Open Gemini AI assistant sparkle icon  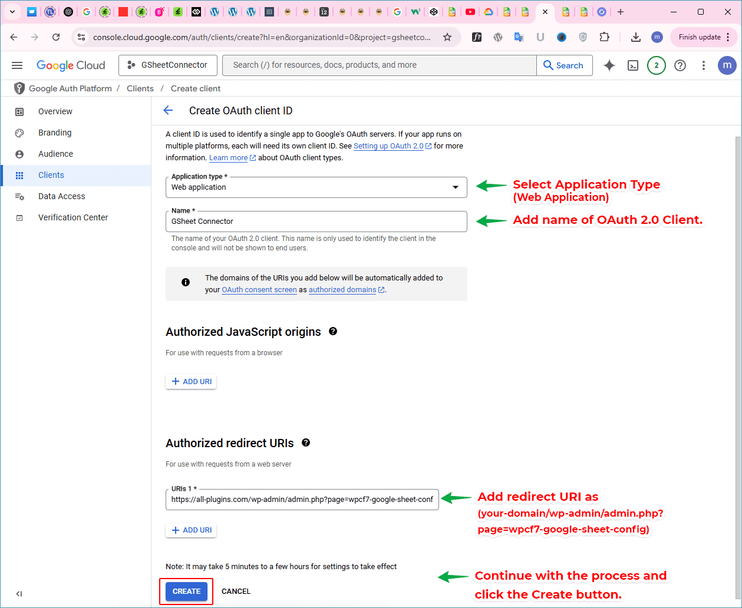pyautogui.click(x=609, y=65)
